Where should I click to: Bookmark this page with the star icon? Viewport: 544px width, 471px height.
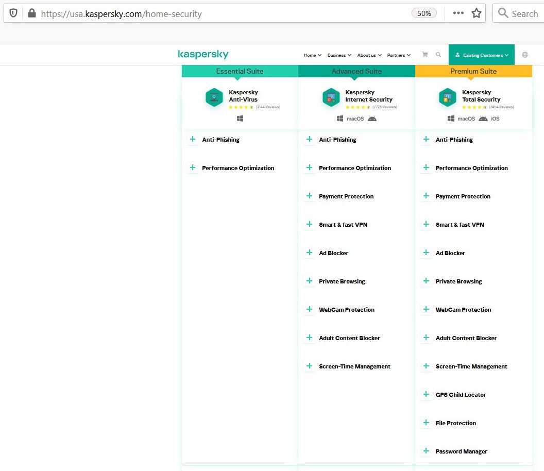click(477, 13)
